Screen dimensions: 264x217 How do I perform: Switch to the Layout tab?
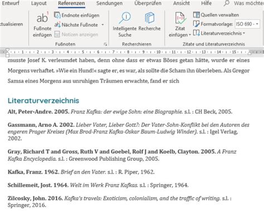(39, 3)
